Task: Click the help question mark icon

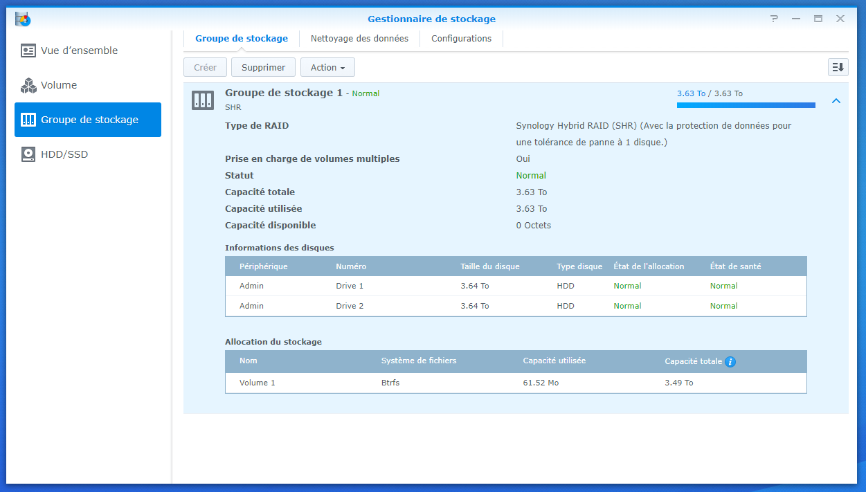Action: (x=774, y=19)
